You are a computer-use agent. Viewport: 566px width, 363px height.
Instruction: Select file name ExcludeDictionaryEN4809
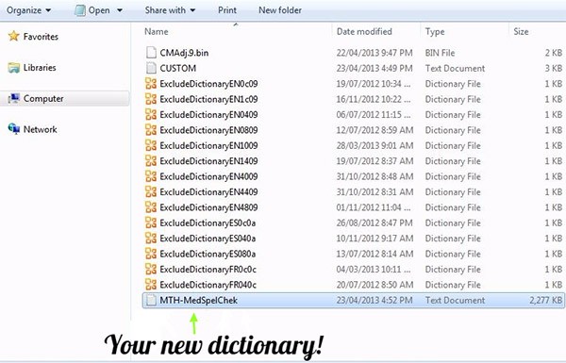[208, 207]
